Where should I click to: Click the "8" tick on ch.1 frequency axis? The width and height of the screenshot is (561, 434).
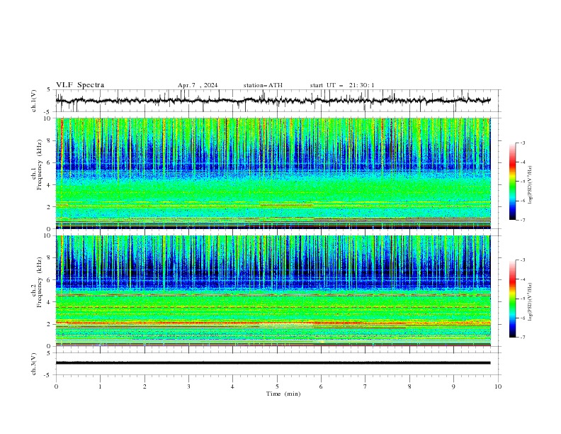point(50,140)
